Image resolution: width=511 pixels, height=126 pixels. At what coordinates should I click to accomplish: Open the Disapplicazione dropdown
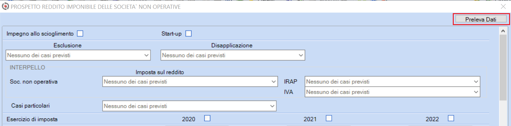(x=233, y=55)
